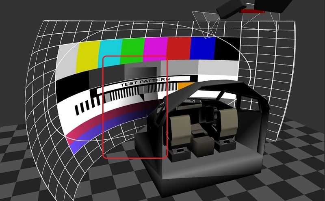
Task: Select the green color bar of the test pattern
Action: point(133,50)
